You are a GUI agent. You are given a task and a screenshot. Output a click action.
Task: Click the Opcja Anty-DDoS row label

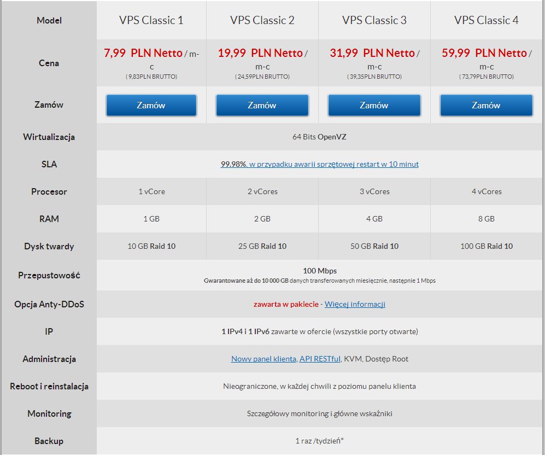click(49, 304)
